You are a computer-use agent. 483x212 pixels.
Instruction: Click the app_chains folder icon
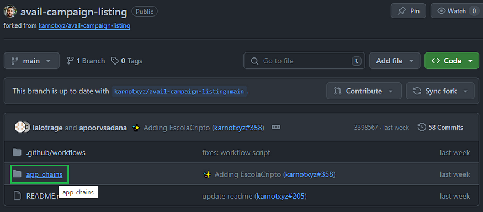[17, 174]
